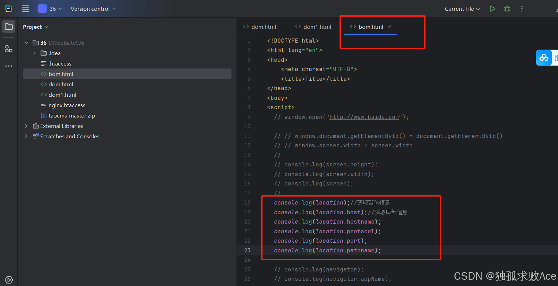Open the project 36 dropdown

pos(50,9)
